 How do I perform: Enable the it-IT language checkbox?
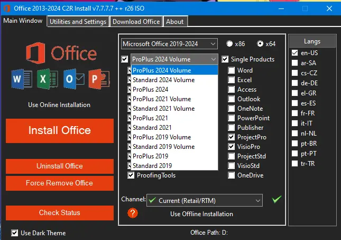click(294, 123)
